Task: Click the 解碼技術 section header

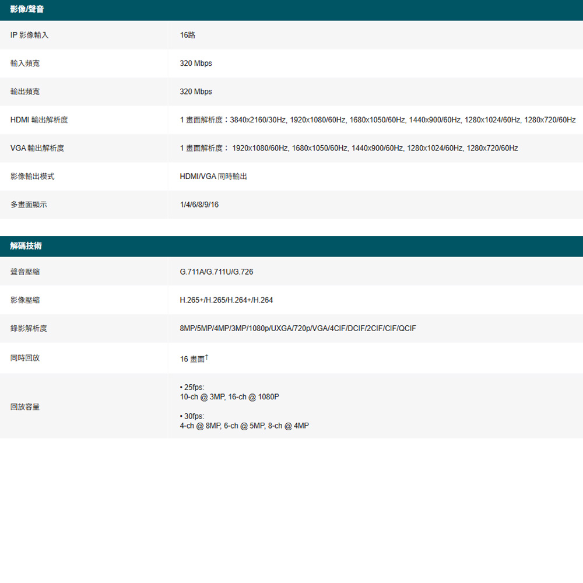Action: 26,246
